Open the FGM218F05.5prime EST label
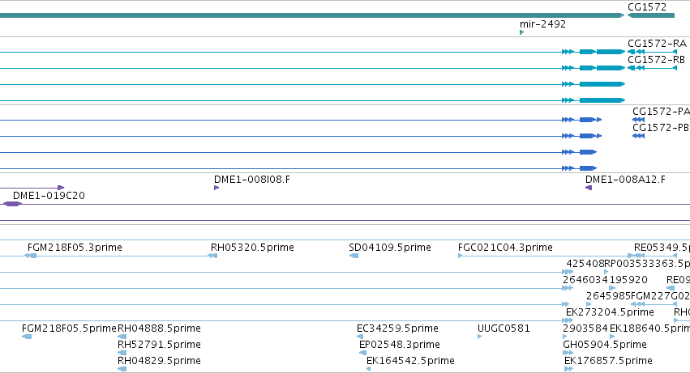The image size is (690, 373). 69,328
